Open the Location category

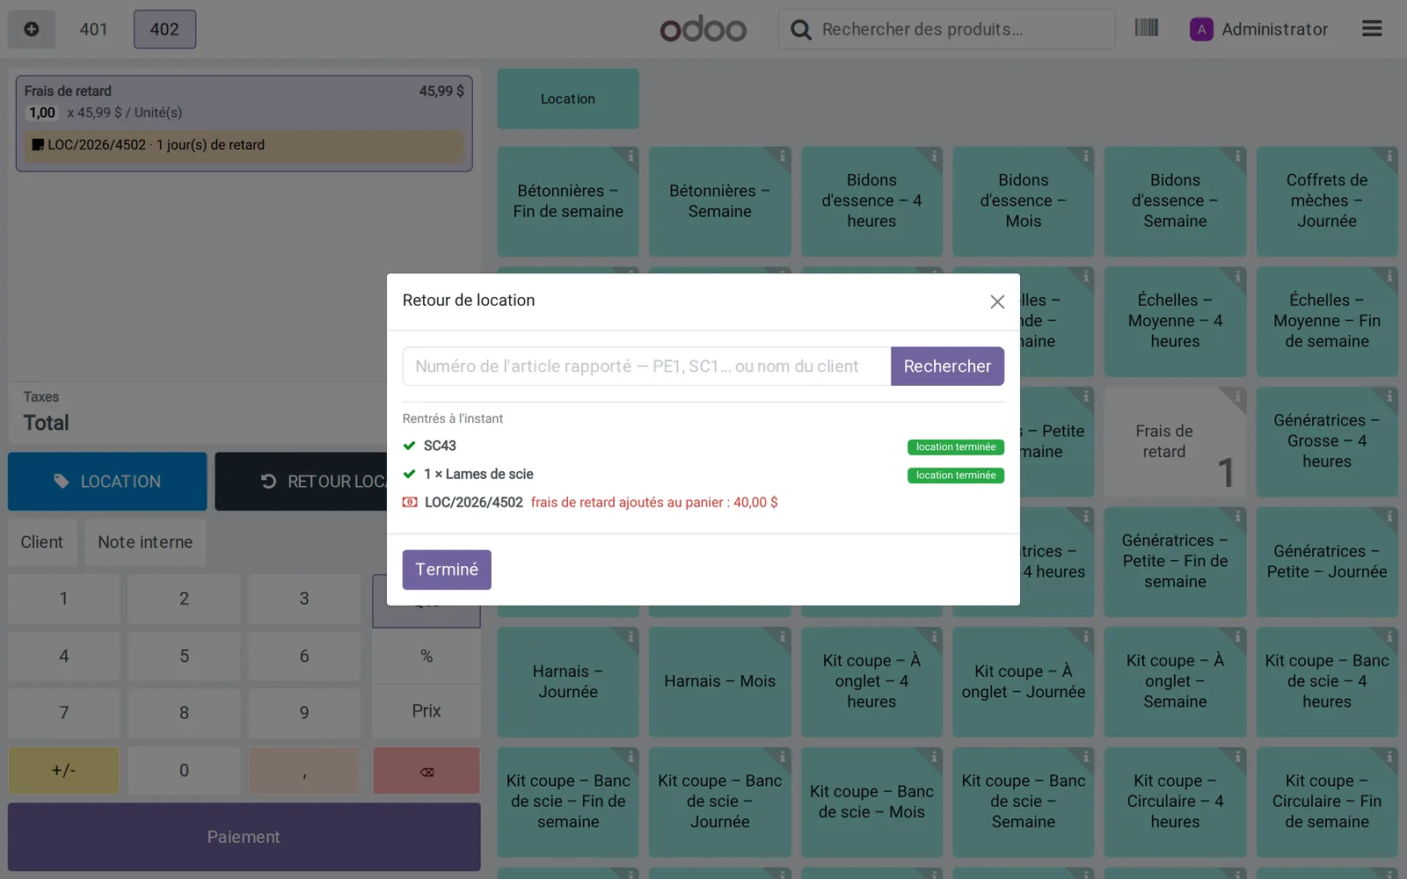(x=568, y=98)
